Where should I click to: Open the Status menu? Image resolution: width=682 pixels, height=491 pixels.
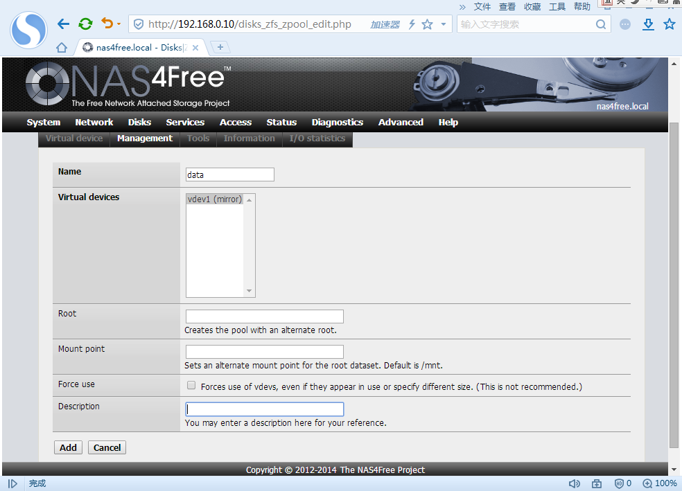281,122
